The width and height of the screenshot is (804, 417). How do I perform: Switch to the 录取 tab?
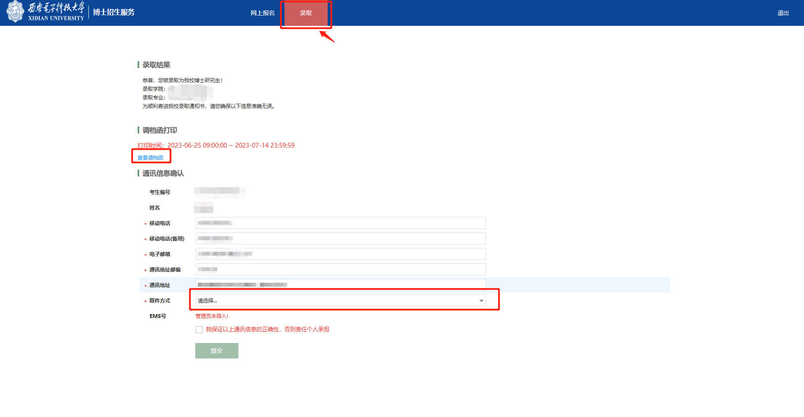pos(306,13)
